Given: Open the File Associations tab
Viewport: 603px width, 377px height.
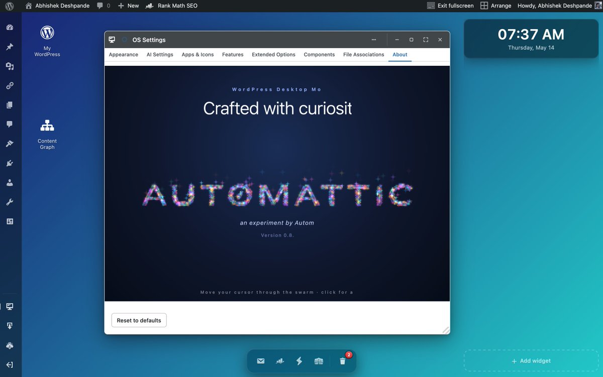Looking at the screenshot, I should [x=364, y=54].
